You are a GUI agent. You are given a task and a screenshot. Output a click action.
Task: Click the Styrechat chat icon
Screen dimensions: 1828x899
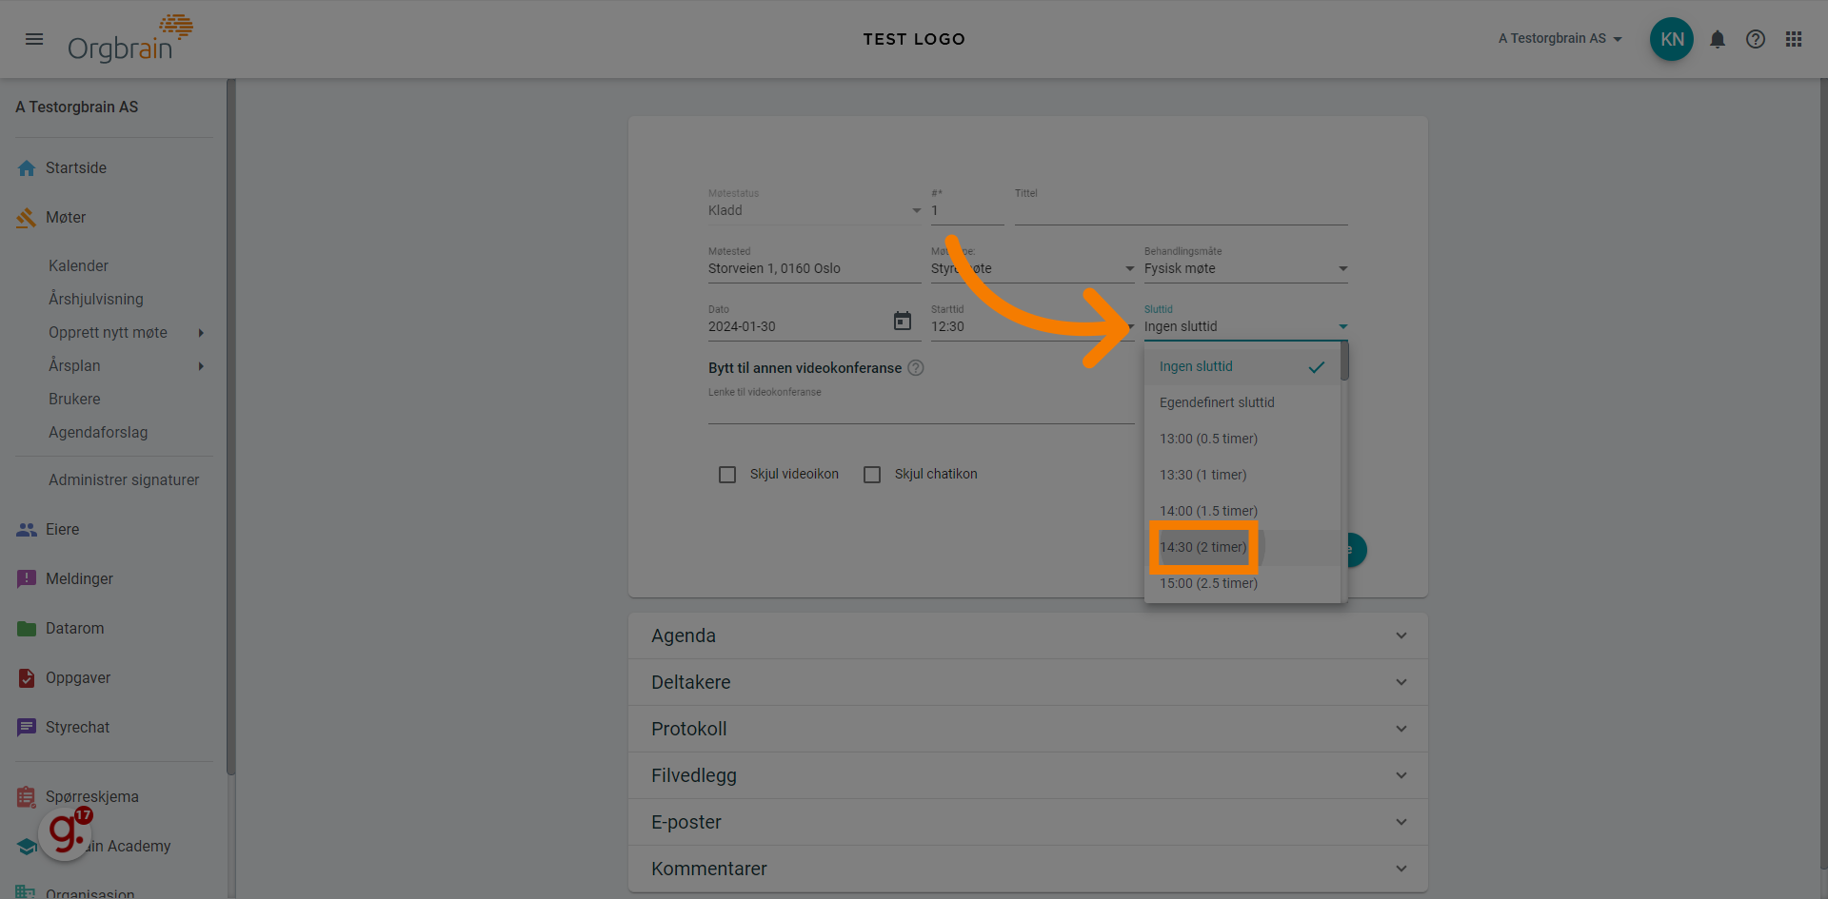[27, 728]
